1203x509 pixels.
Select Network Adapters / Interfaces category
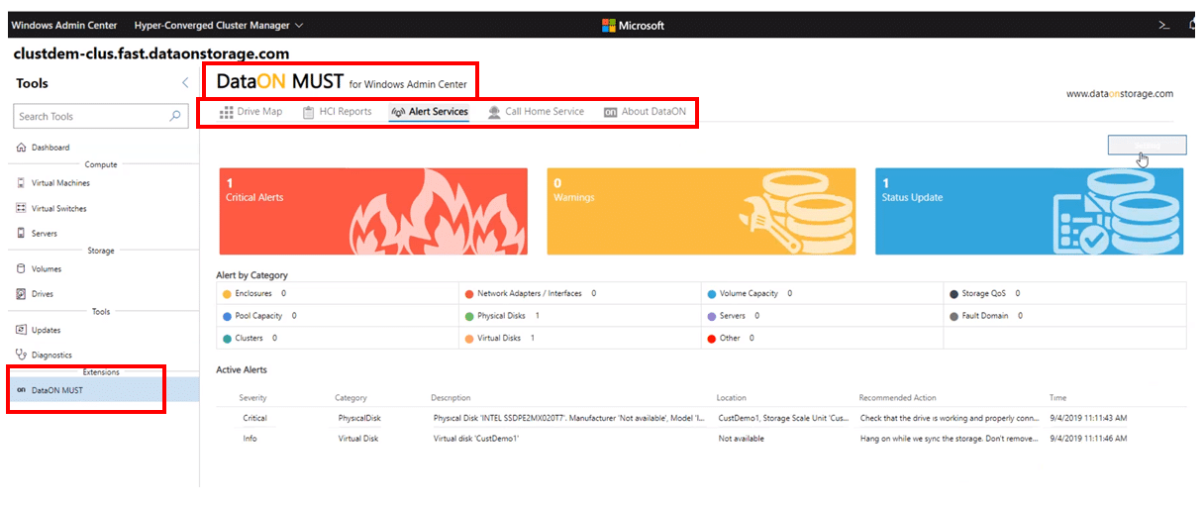(x=530, y=294)
